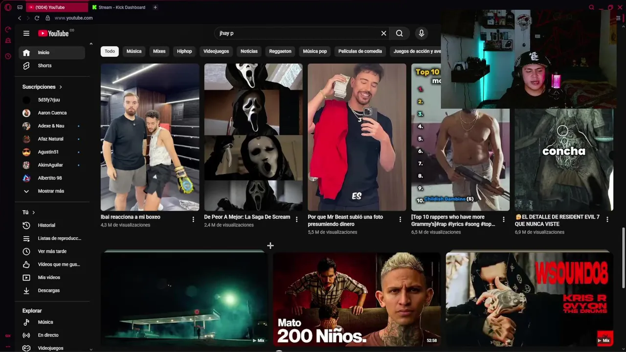The width and height of the screenshot is (626, 352).
Task: Select the Todo filter chip
Action: pyautogui.click(x=110, y=51)
